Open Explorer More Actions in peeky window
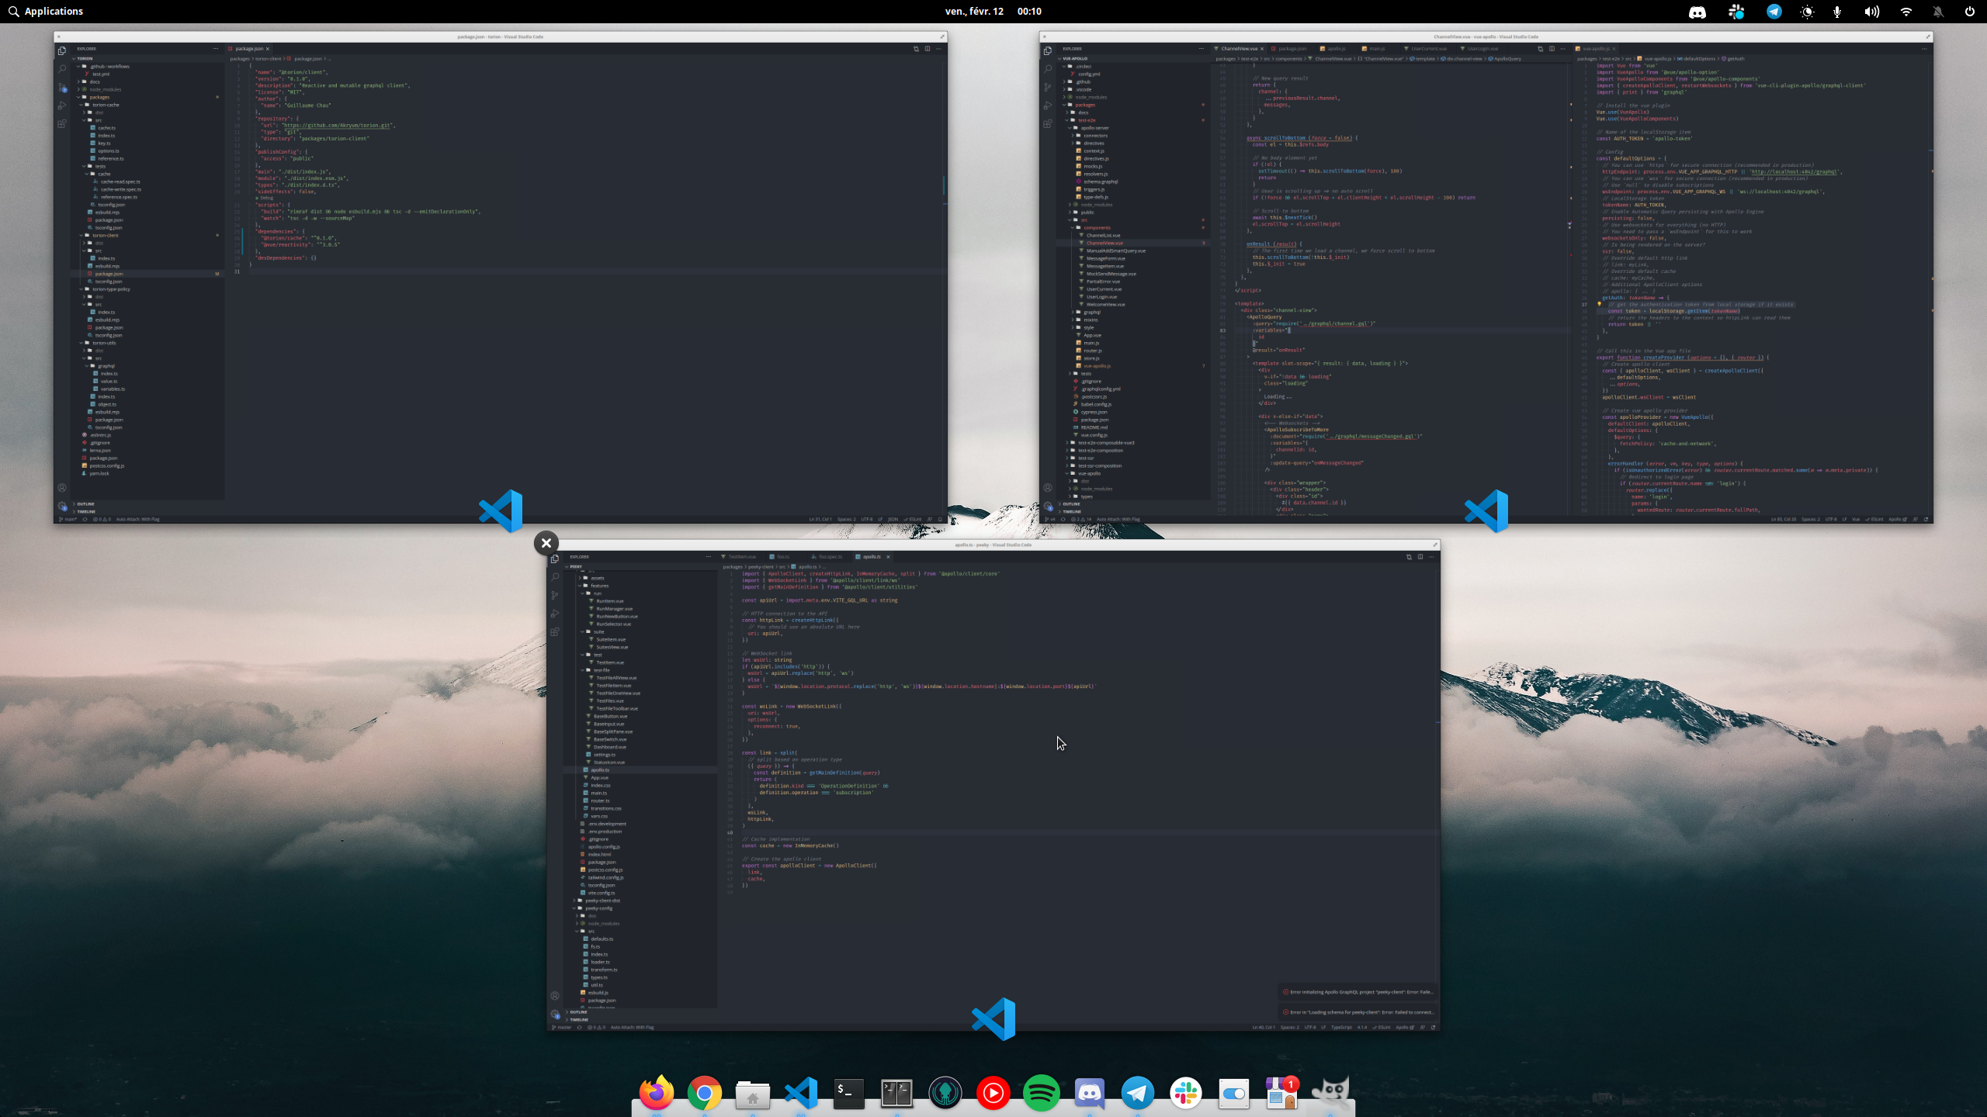Viewport: 1987px width, 1117px height. pyautogui.click(x=708, y=557)
